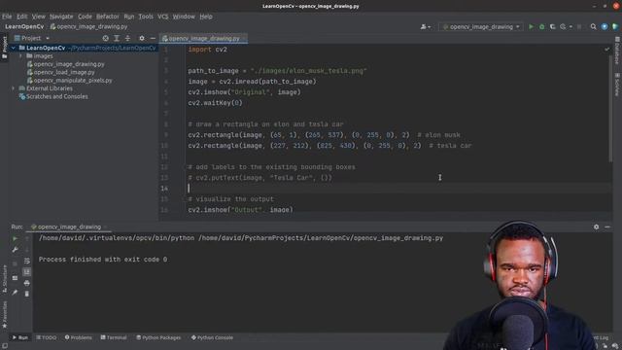The width and height of the screenshot is (622, 350).
Task: Open the Terminal tool window
Action: coord(114,337)
